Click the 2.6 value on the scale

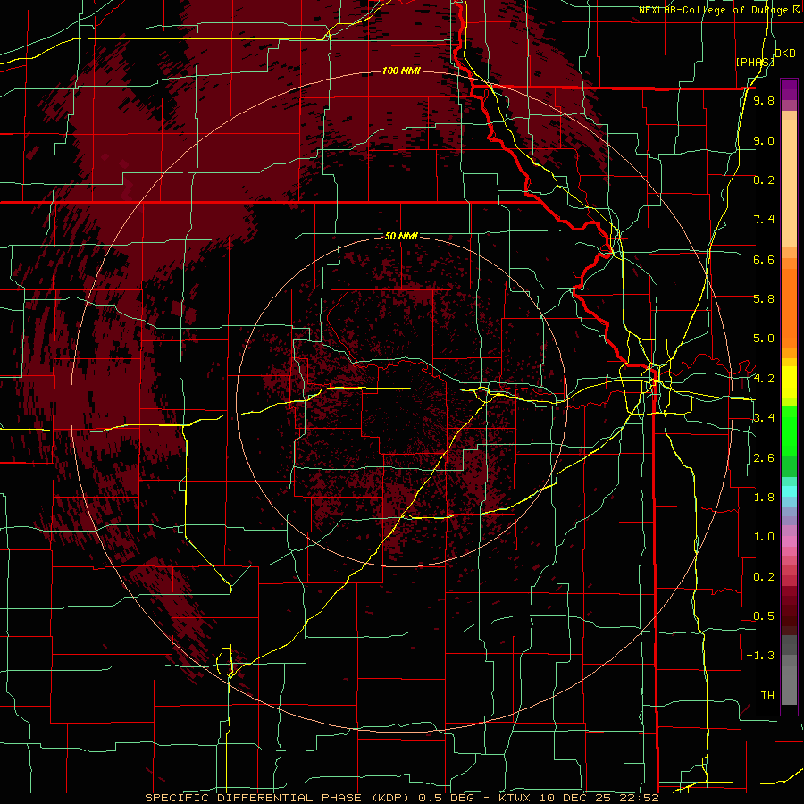click(764, 458)
